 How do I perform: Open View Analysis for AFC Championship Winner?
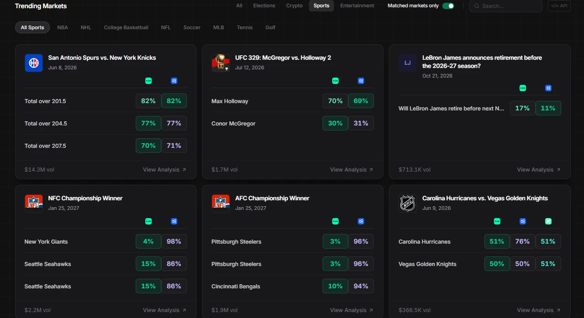coord(352,310)
